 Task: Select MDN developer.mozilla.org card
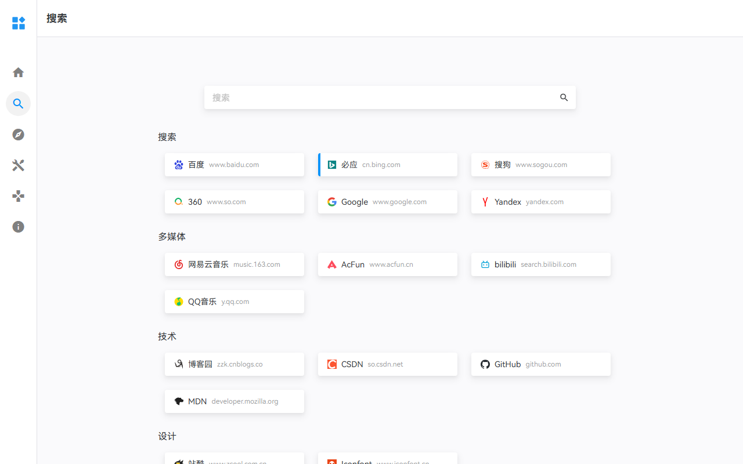[x=235, y=401]
